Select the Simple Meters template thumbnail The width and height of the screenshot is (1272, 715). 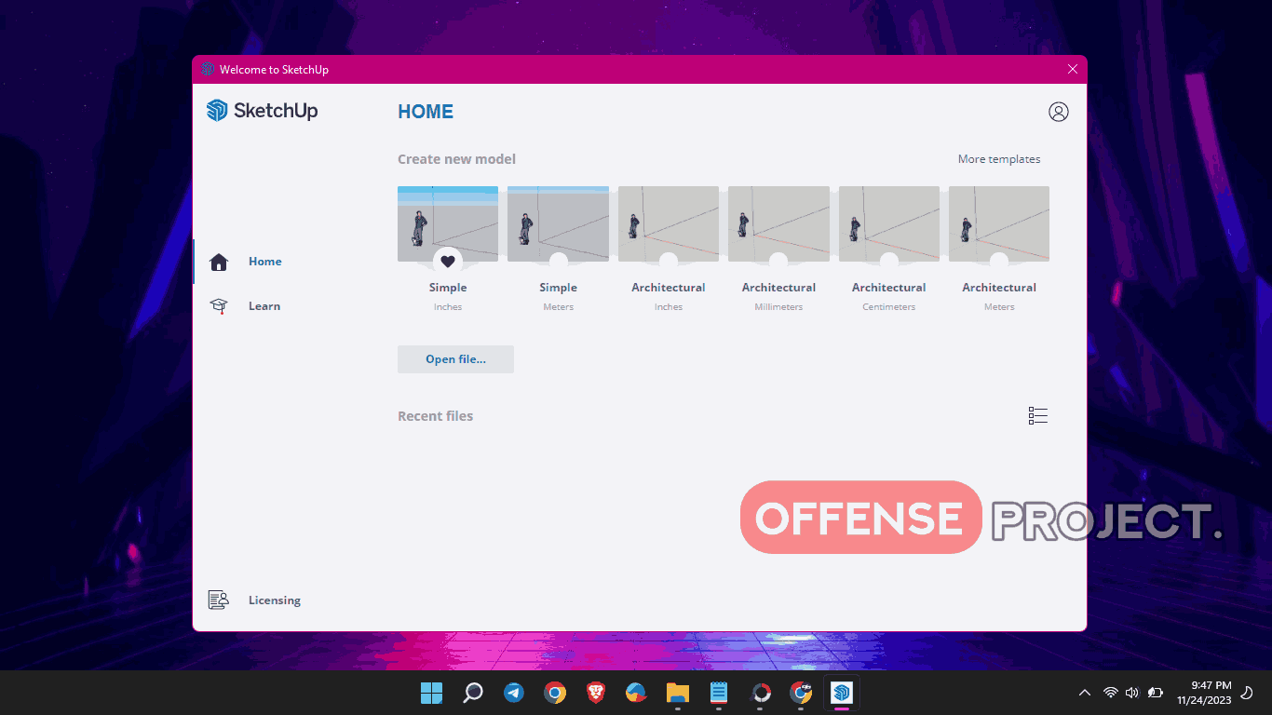click(558, 223)
